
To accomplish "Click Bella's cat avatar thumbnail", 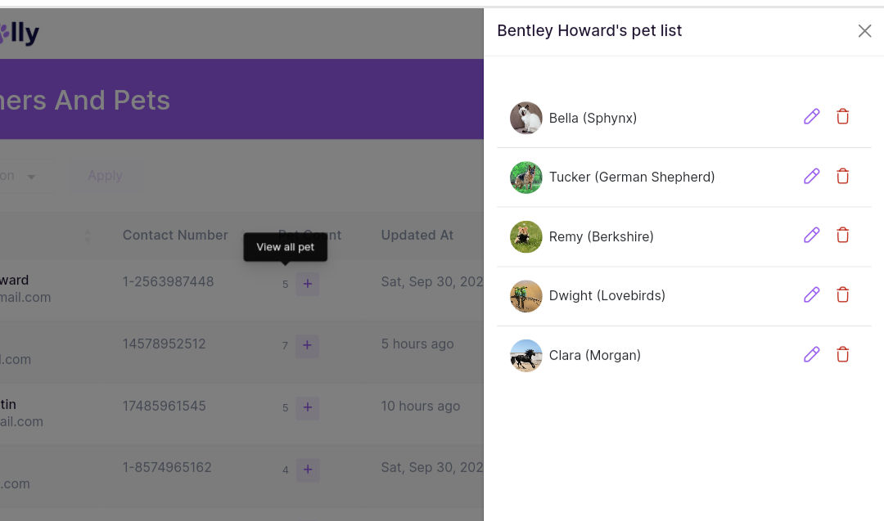I will point(525,118).
